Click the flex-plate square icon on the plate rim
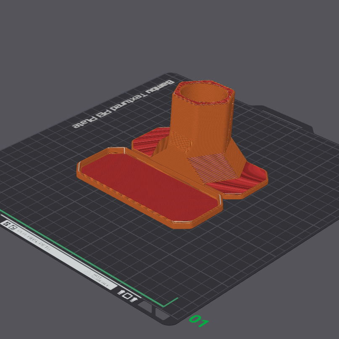 [x=127, y=296]
